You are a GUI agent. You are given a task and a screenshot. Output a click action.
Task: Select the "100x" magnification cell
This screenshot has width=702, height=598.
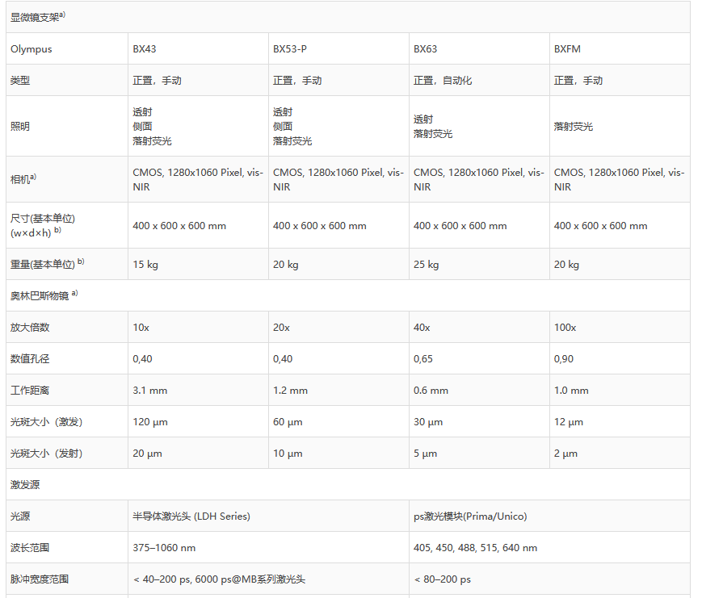565,328
